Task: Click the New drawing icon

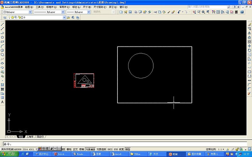Action: 121,12
